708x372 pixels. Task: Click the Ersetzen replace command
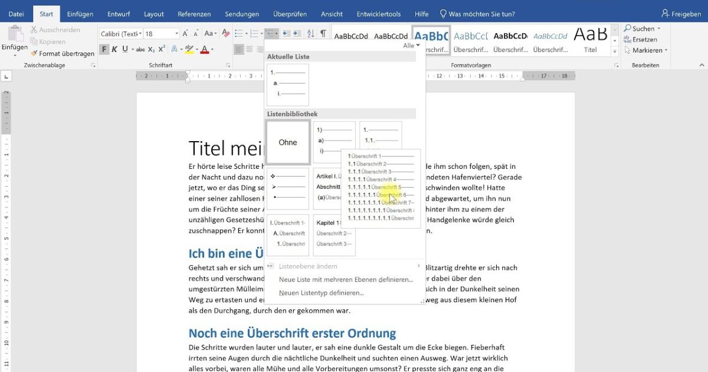click(640, 40)
